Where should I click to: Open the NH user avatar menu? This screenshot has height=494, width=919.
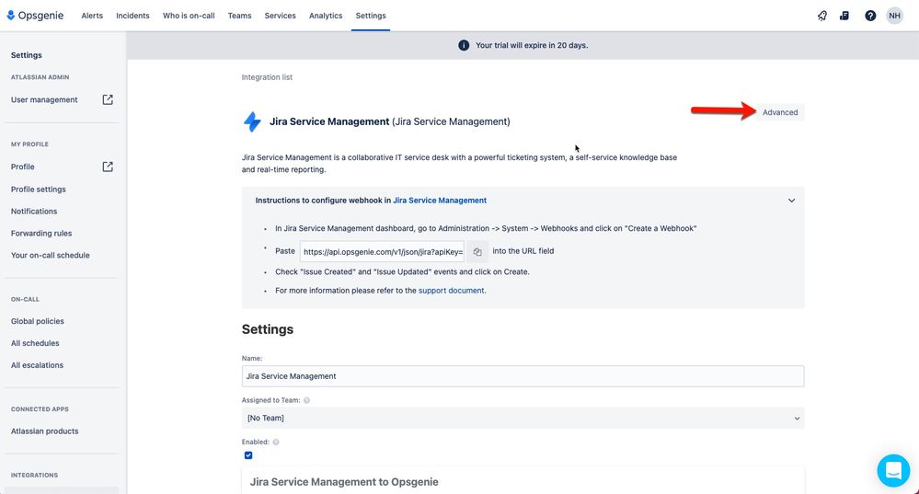tap(894, 16)
